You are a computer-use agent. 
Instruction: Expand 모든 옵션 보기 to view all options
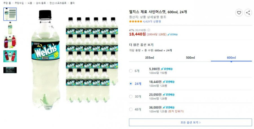[x=190, y=122]
